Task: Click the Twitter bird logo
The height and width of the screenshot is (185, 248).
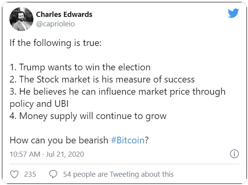Action: pos(233,13)
